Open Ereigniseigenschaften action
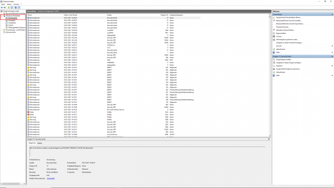 point(283,60)
